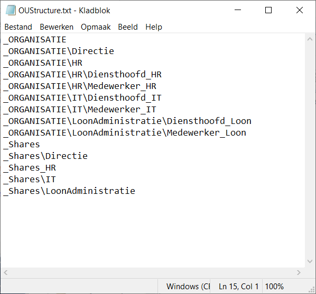Open the Beeld menu
Screen dimensions: 316x294
pyautogui.click(x=128, y=27)
